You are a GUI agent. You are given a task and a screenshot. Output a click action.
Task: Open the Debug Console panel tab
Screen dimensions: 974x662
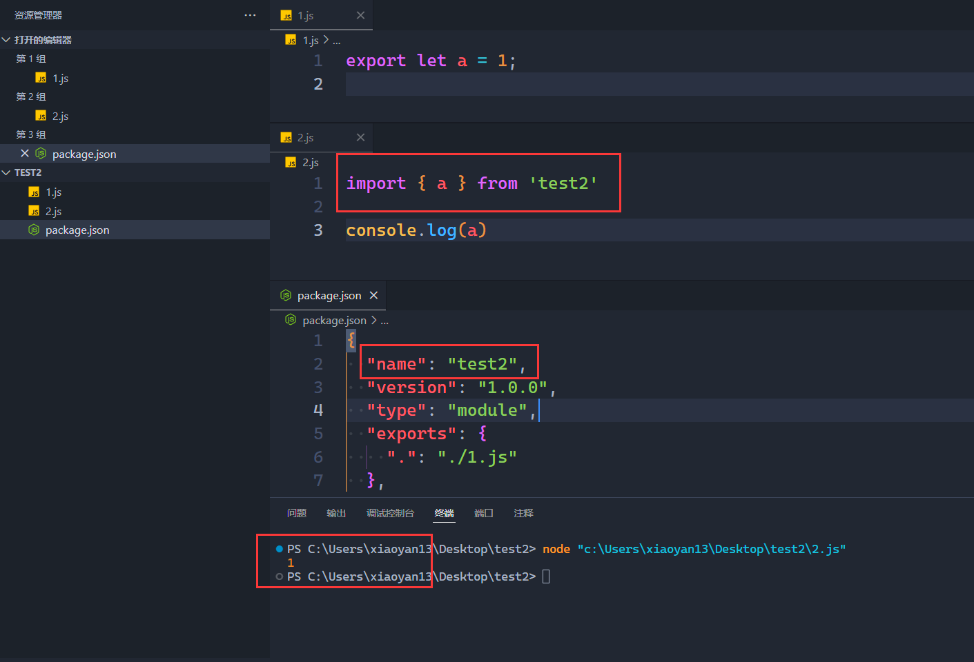(x=390, y=513)
